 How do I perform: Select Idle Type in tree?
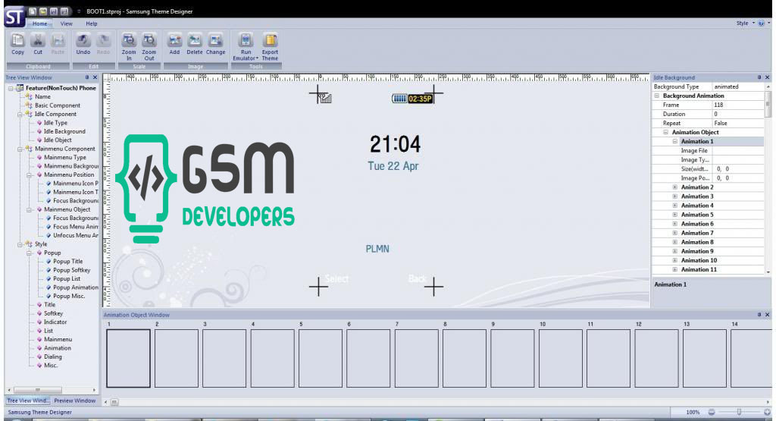55,123
